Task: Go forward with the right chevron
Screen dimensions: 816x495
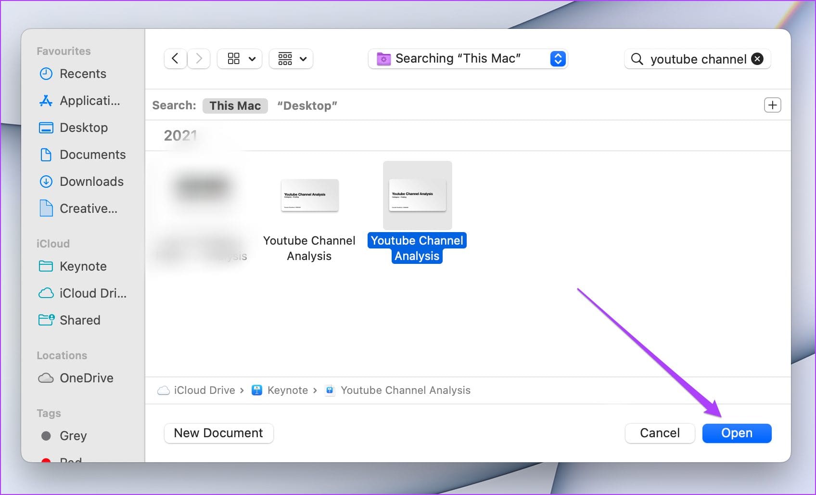Action: click(x=199, y=59)
